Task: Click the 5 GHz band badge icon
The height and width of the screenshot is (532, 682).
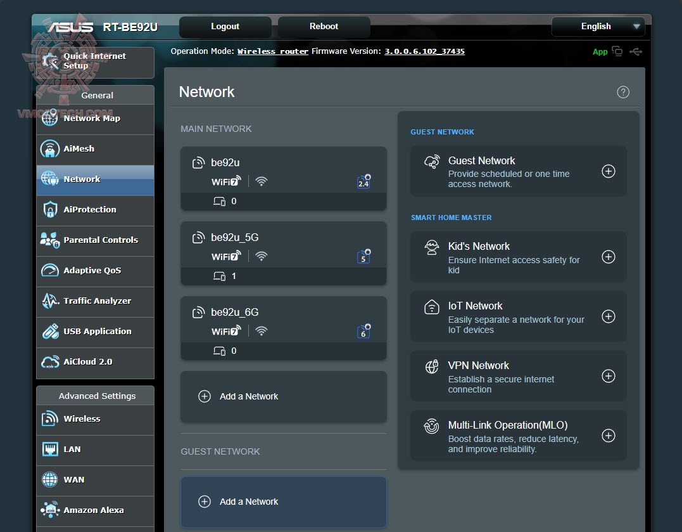Action: (x=363, y=256)
